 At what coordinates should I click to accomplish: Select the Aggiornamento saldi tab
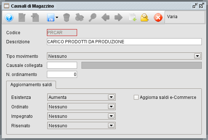point(31,85)
